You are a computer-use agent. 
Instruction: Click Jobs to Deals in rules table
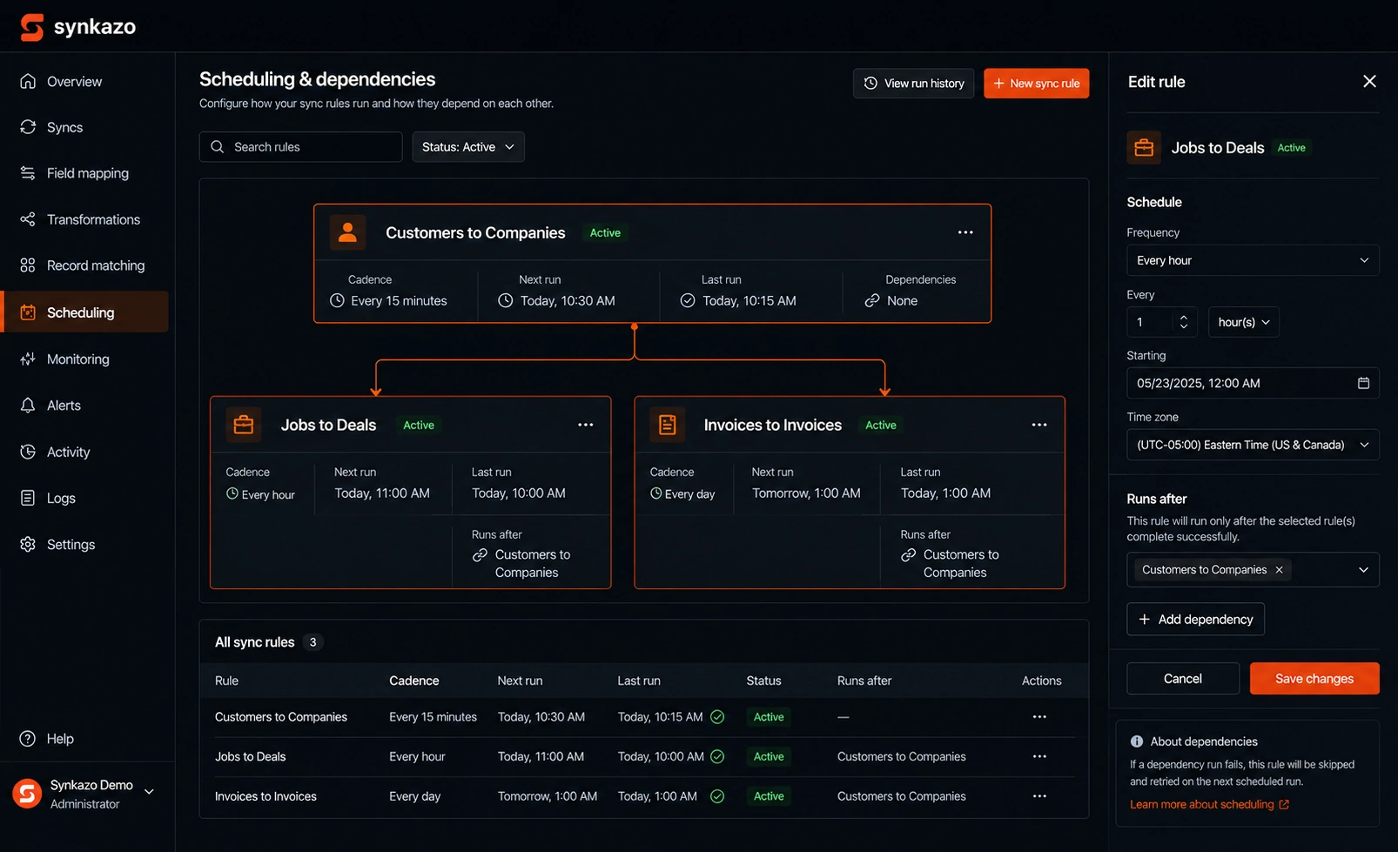coord(251,756)
